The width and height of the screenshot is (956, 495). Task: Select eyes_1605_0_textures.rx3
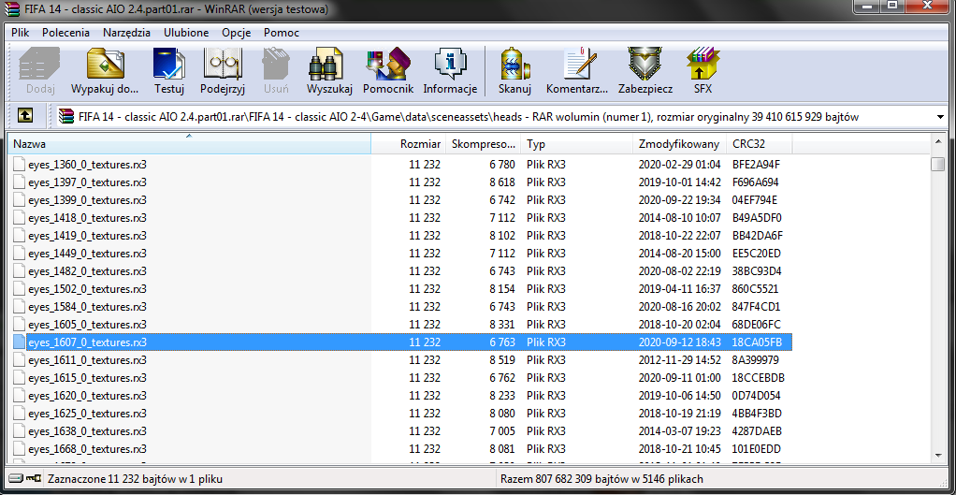[x=87, y=325]
